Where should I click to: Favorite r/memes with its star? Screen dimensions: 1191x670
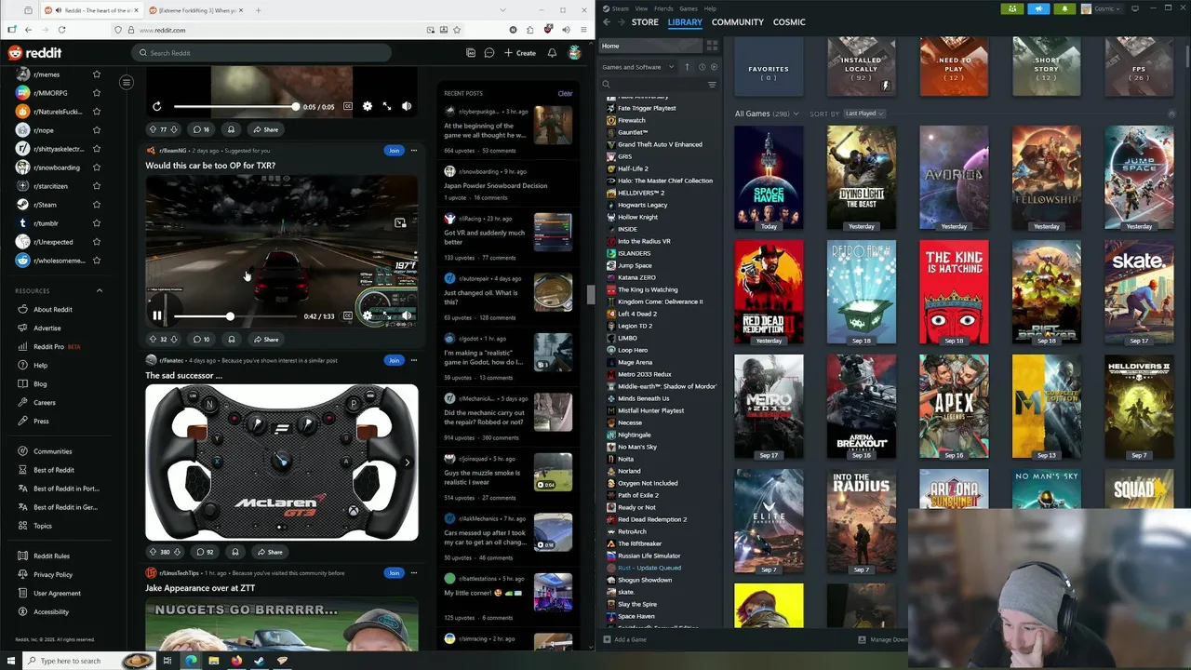pos(96,74)
